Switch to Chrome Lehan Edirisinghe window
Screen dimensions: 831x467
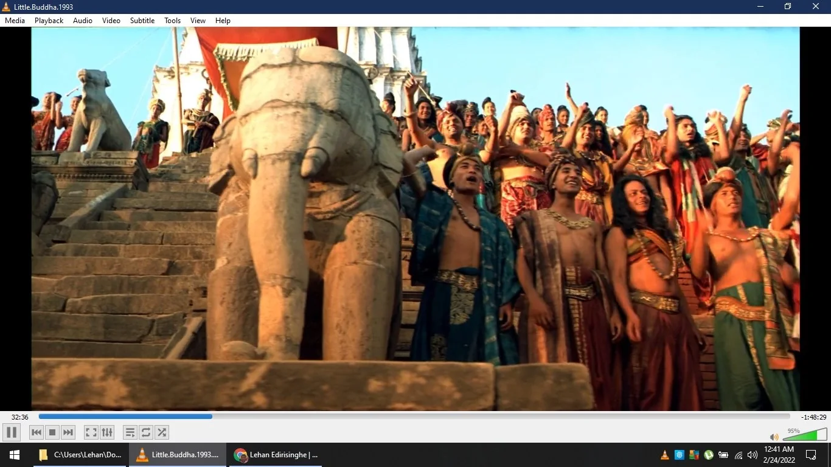pyautogui.click(x=276, y=455)
